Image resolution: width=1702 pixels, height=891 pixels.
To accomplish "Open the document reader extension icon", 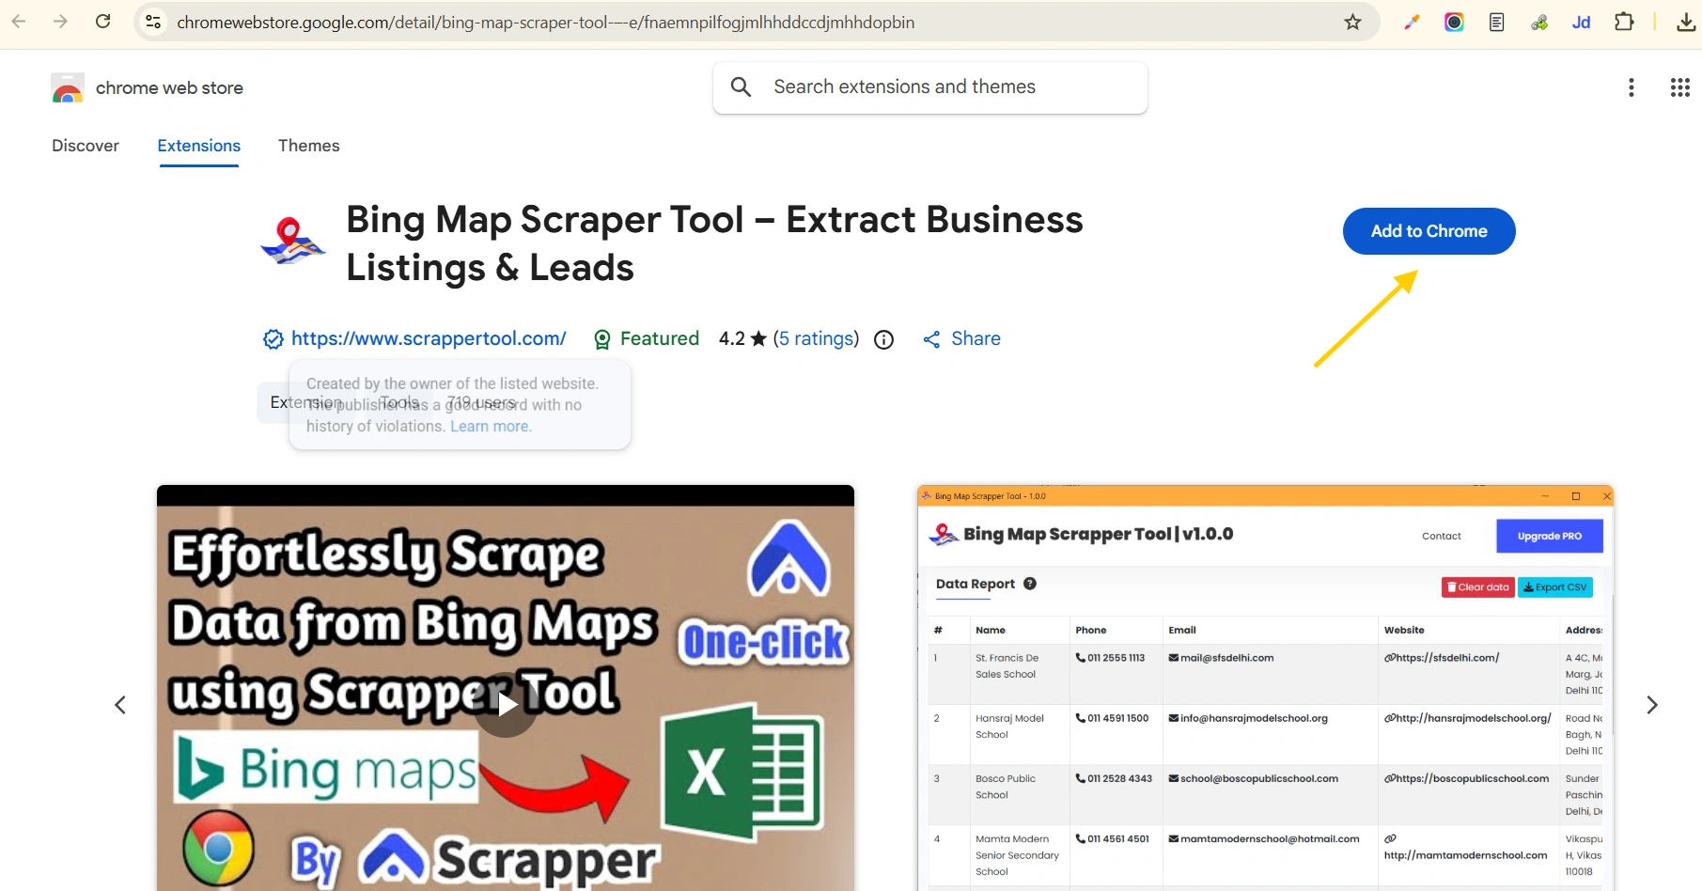I will [x=1497, y=22].
